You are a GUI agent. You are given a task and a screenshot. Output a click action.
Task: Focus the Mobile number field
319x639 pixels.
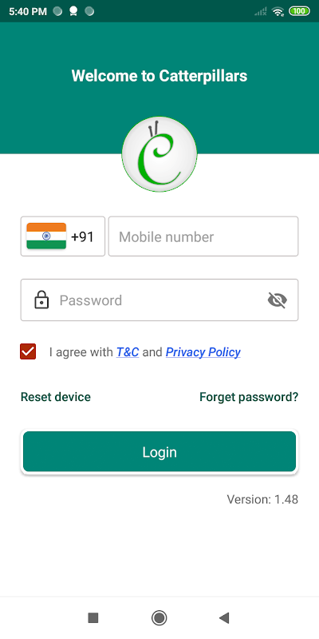coord(203,236)
